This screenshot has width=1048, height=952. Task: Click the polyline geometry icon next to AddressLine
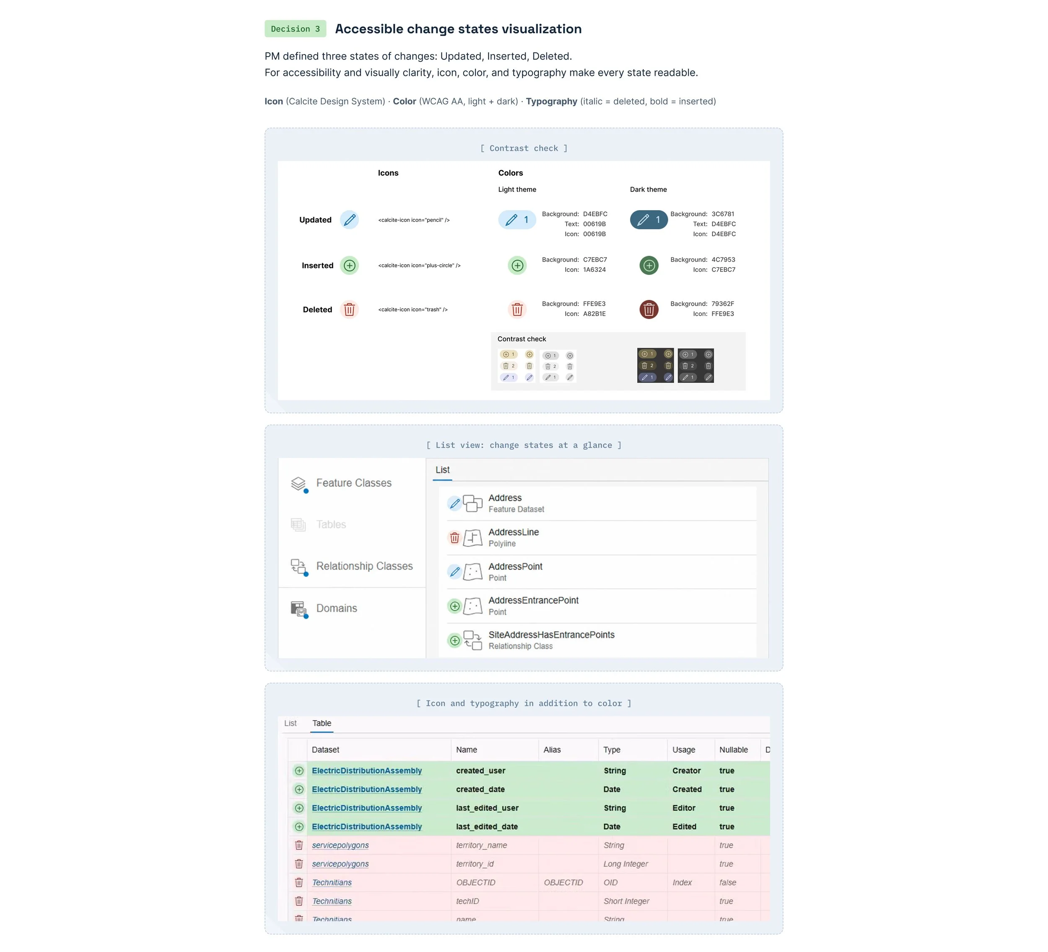(x=472, y=538)
